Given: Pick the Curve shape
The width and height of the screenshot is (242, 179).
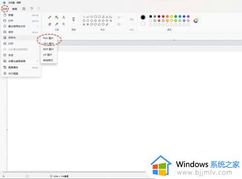Looking at the screenshot, I should point(88,17).
